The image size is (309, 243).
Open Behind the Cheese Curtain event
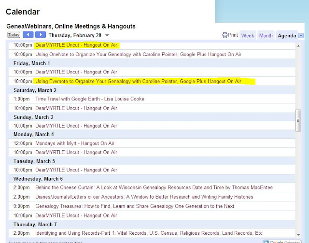pos(154,187)
